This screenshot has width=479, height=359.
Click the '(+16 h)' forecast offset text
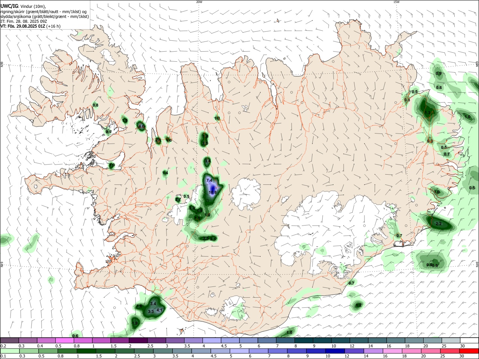tap(54, 26)
